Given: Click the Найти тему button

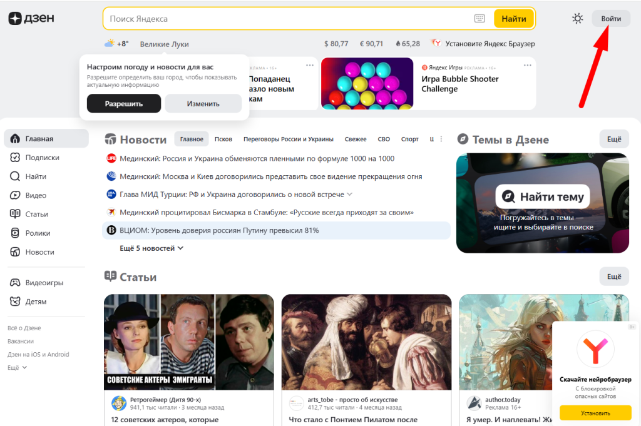Looking at the screenshot, I should (x=543, y=197).
